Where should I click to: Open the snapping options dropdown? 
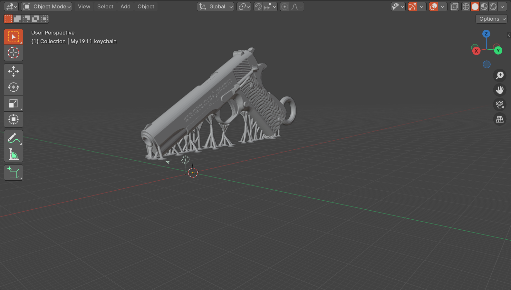270,6
